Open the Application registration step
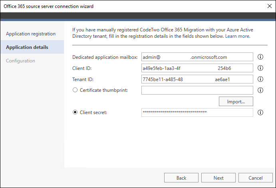 point(31,34)
